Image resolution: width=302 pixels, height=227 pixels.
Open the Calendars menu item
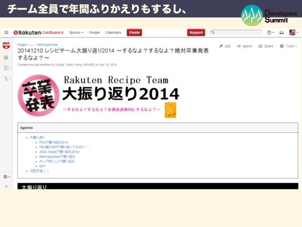(x=113, y=32)
